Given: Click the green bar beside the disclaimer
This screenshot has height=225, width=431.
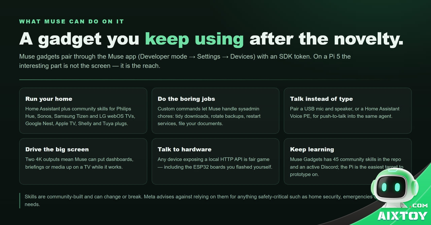Looking at the screenshot, I should [20, 200].
